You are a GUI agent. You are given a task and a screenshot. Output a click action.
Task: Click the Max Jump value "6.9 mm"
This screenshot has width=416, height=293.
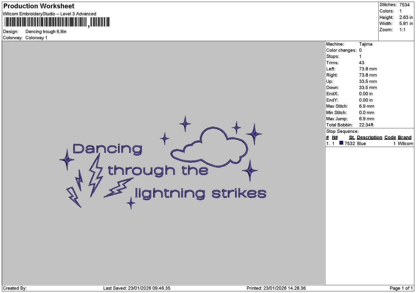coord(366,119)
